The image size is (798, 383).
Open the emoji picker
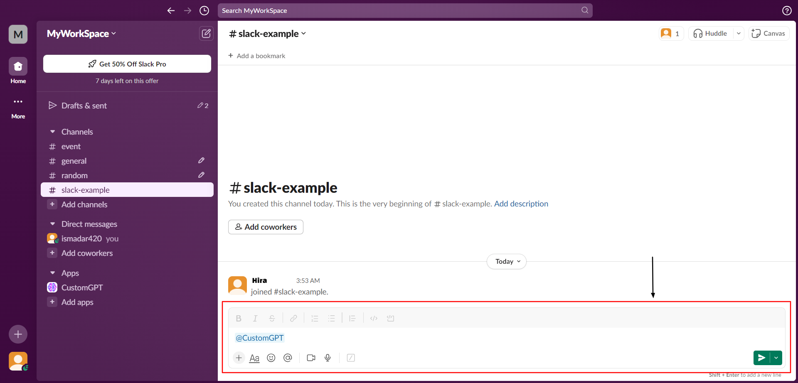[271, 358]
